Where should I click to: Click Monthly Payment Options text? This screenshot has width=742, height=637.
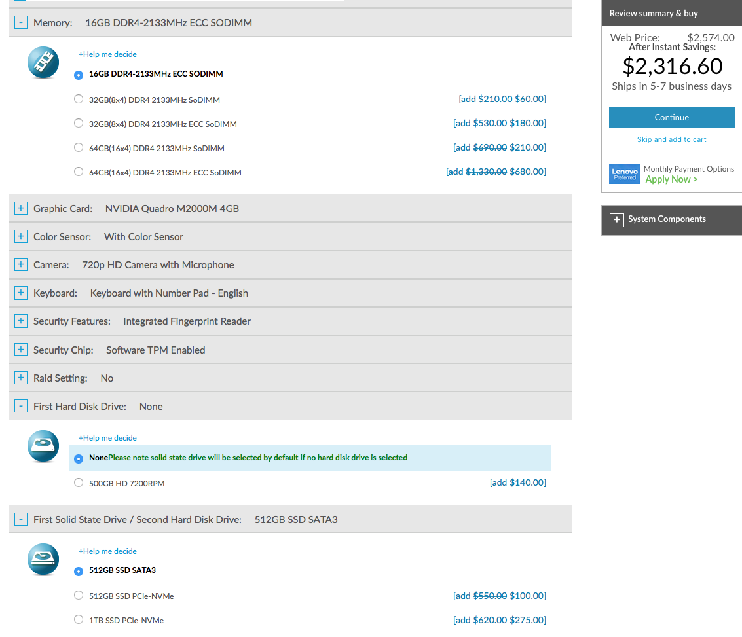688,169
